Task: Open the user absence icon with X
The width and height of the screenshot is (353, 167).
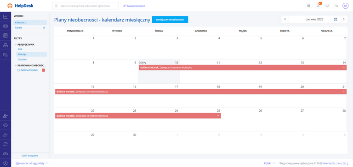Action: click(x=6, y=116)
